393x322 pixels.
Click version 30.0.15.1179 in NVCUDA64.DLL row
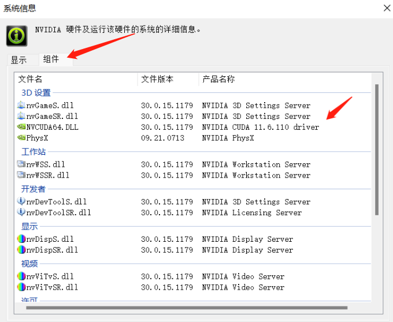(167, 127)
